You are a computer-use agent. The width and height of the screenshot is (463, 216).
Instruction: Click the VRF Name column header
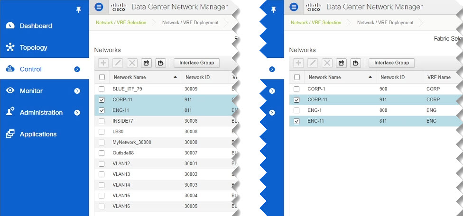[x=439, y=77]
